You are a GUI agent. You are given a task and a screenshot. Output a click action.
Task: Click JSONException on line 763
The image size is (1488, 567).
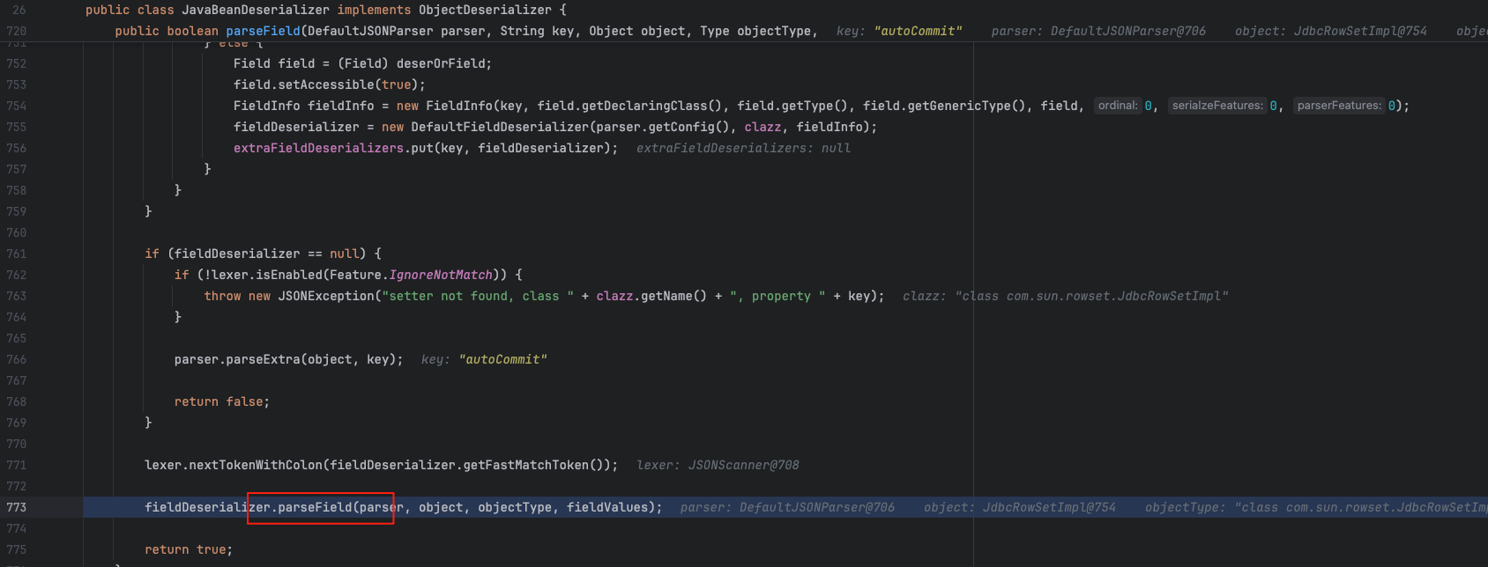[326, 296]
